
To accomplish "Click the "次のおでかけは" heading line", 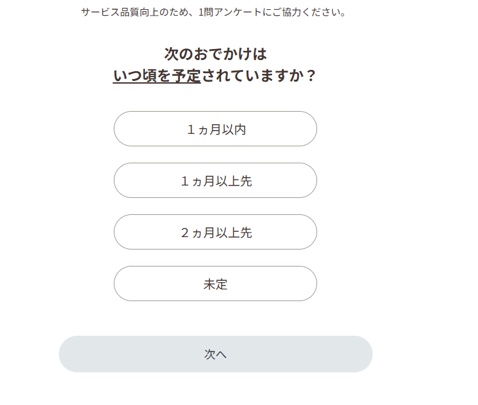I will click(215, 54).
